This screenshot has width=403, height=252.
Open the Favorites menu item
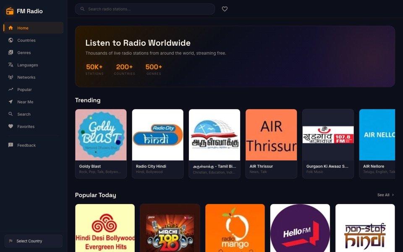point(34,126)
